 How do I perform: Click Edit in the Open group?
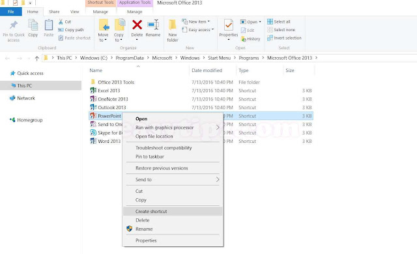[248, 31]
